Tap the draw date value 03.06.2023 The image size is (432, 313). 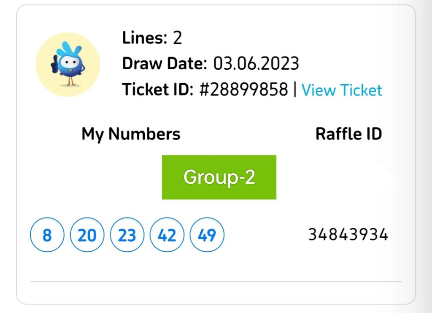click(256, 64)
